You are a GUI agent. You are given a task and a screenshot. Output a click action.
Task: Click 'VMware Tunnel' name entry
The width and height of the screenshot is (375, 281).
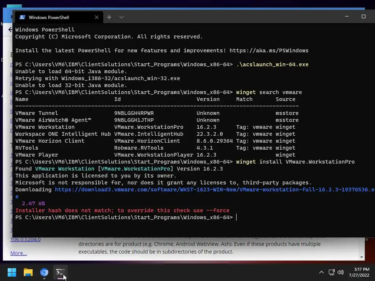point(37,113)
